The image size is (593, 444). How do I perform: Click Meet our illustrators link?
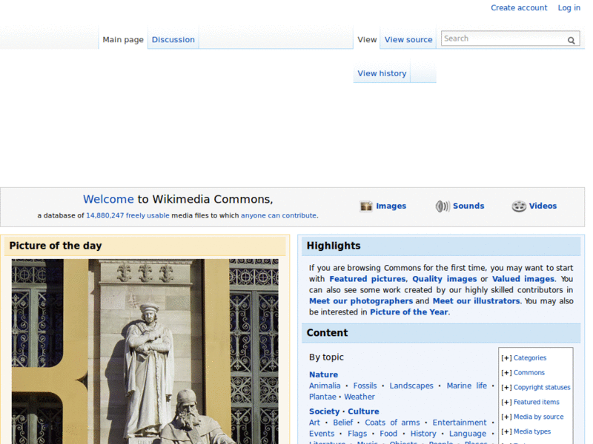coord(476,301)
